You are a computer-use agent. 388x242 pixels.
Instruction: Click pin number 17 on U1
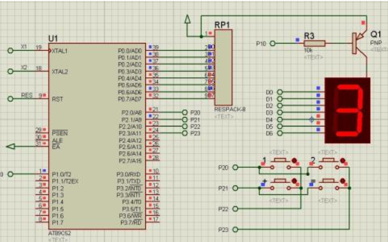pos(155,219)
